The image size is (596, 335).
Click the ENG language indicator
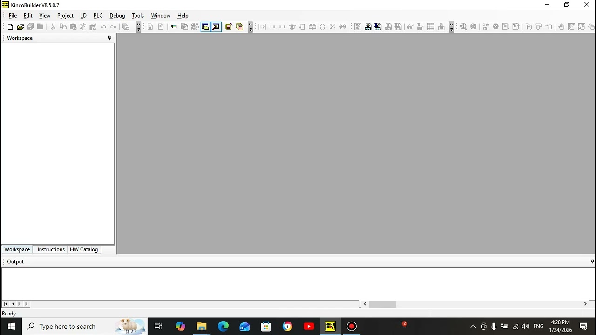point(538,326)
